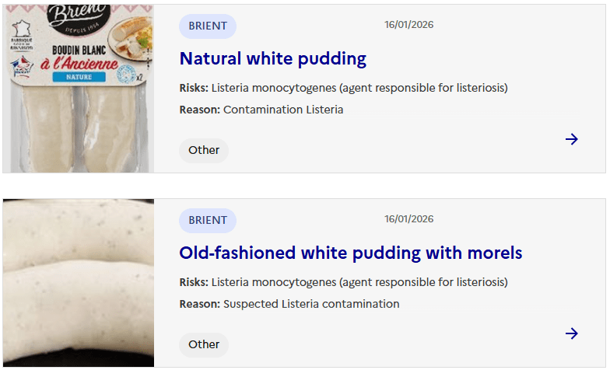
Task: Open Old-fashioned white pudding with morels
Action: (350, 253)
